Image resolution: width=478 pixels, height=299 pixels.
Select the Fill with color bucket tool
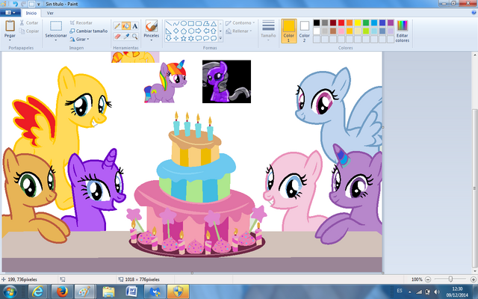point(126,26)
